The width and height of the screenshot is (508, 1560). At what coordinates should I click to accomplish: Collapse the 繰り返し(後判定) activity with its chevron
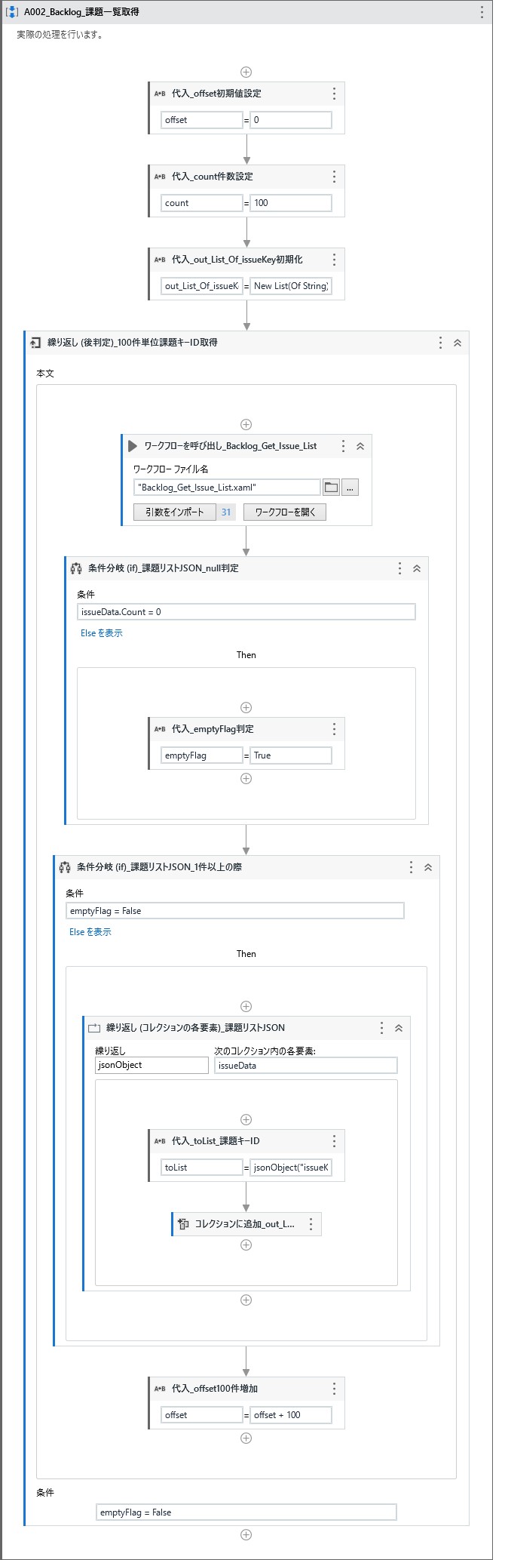pyautogui.click(x=458, y=342)
